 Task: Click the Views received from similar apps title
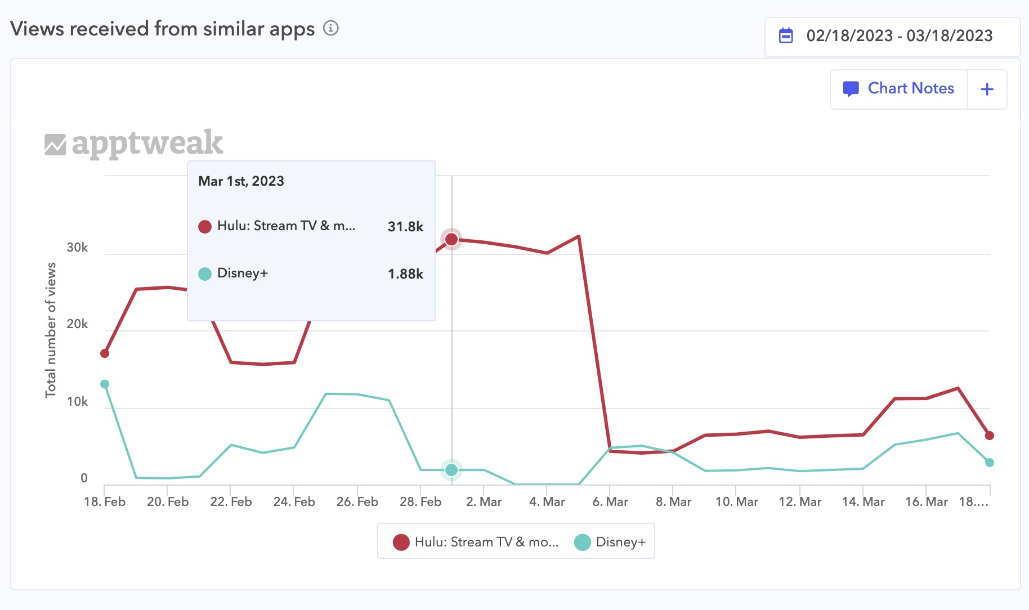(163, 29)
